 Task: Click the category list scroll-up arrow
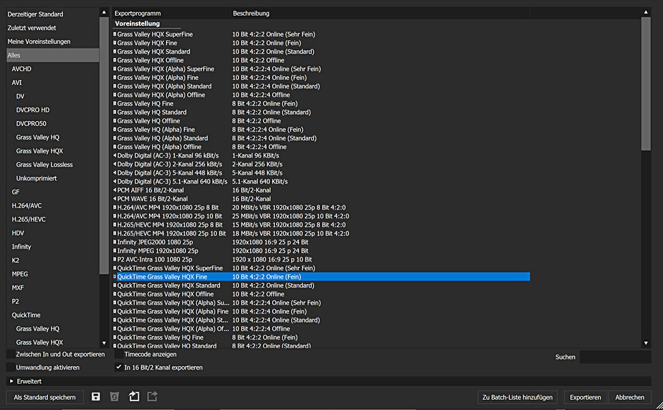104,12
